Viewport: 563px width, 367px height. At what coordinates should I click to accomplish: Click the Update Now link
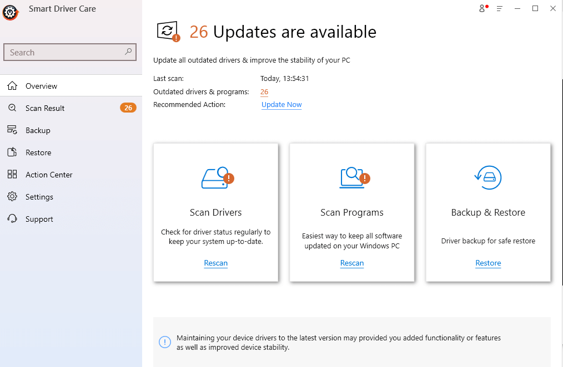[281, 105]
